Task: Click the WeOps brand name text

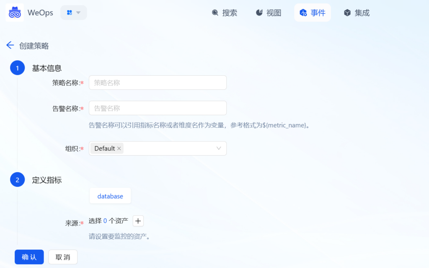Action: pyautogui.click(x=40, y=13)
